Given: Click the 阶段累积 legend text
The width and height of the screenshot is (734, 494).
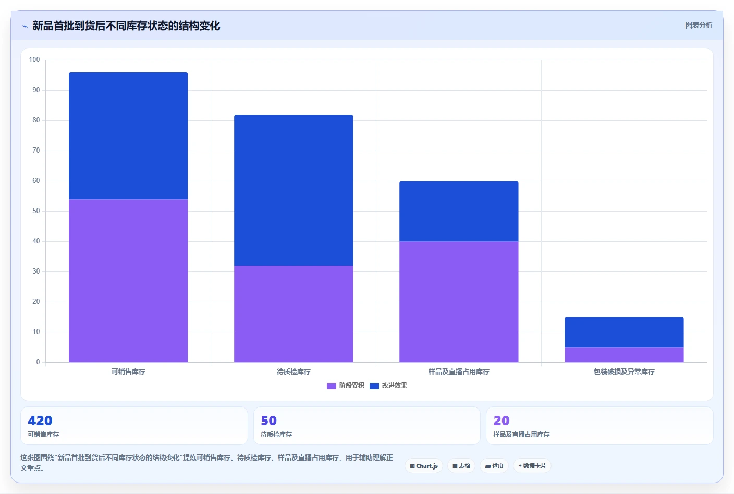Looking at the screenshot, I should point(352,386).
